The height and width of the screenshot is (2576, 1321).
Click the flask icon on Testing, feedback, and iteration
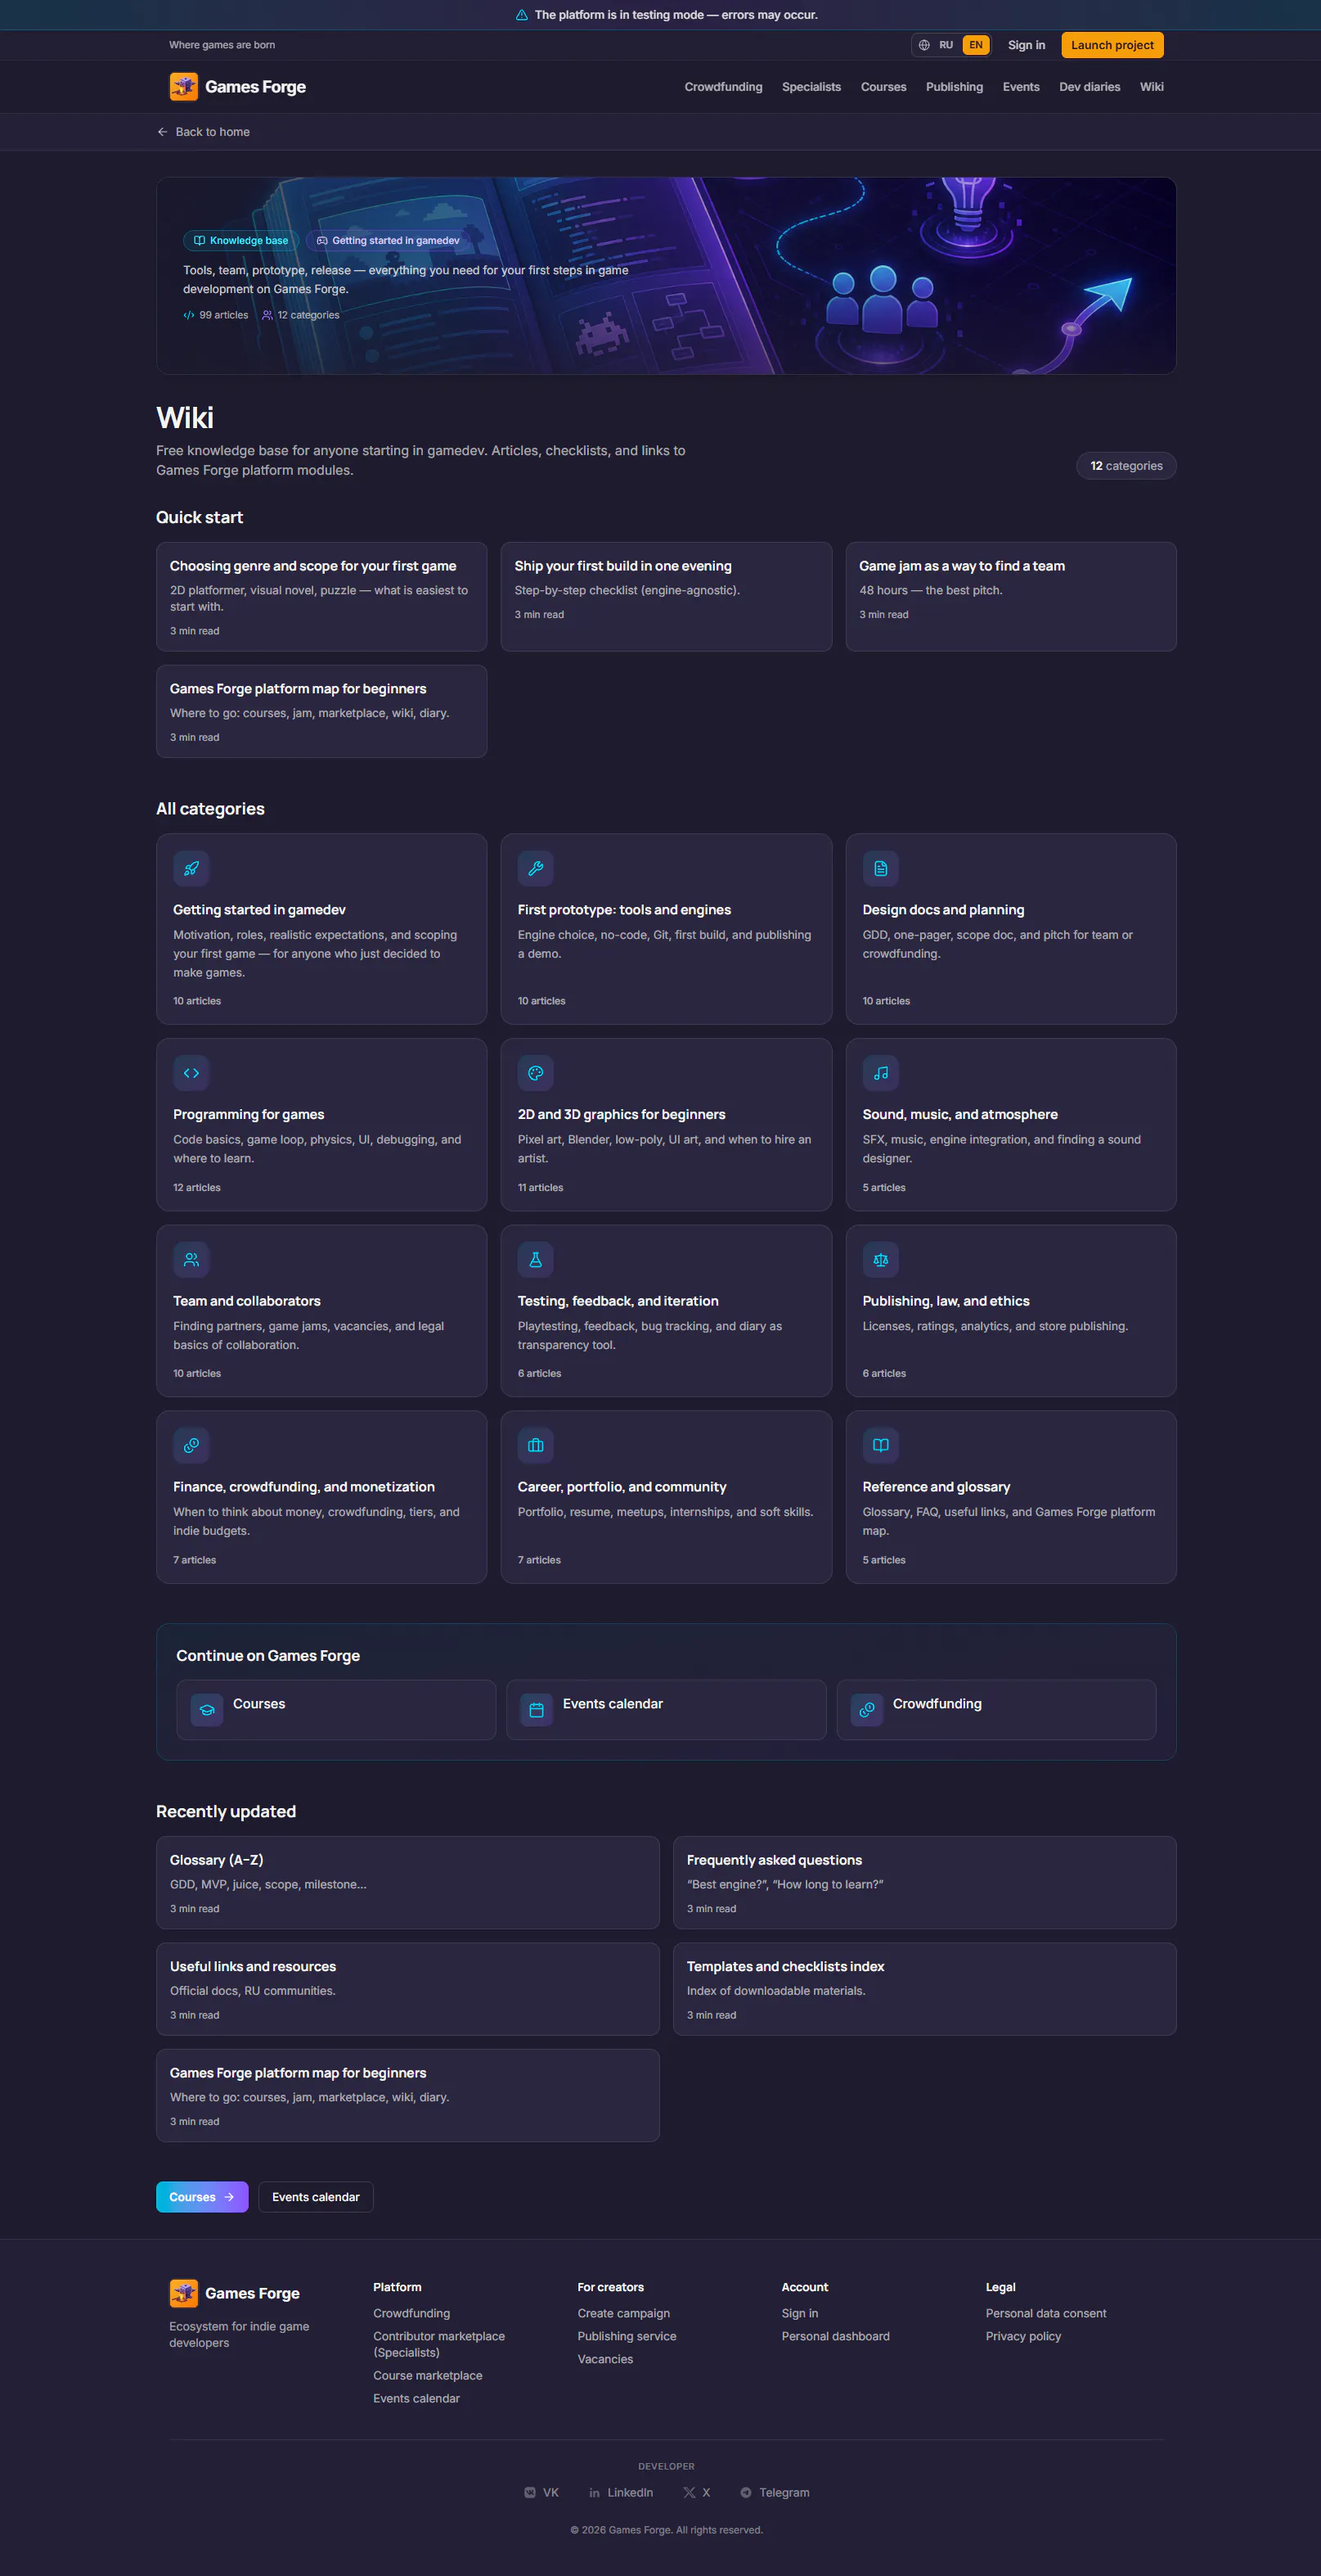pyautogui.click(x=536, y=1260)
